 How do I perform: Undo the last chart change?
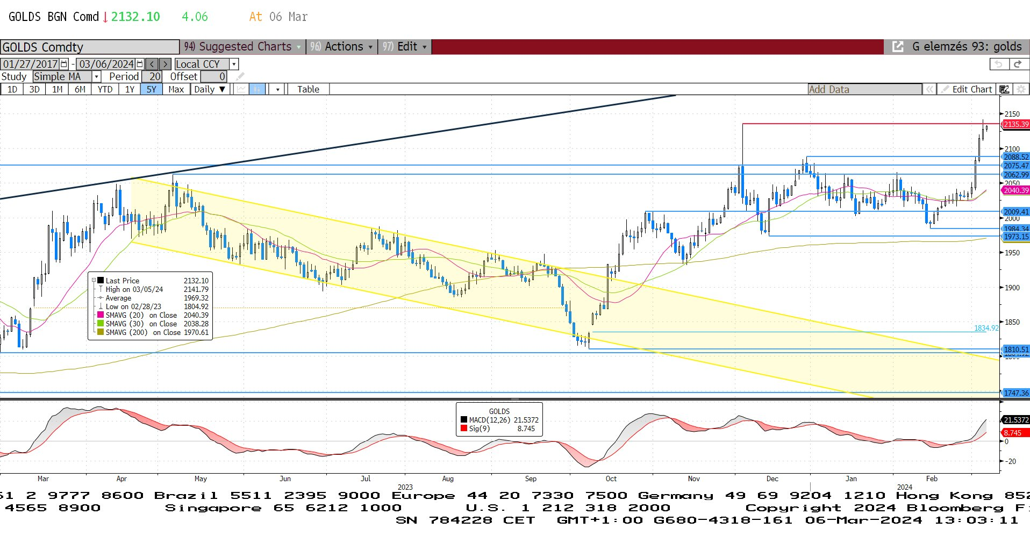point(998,64)
